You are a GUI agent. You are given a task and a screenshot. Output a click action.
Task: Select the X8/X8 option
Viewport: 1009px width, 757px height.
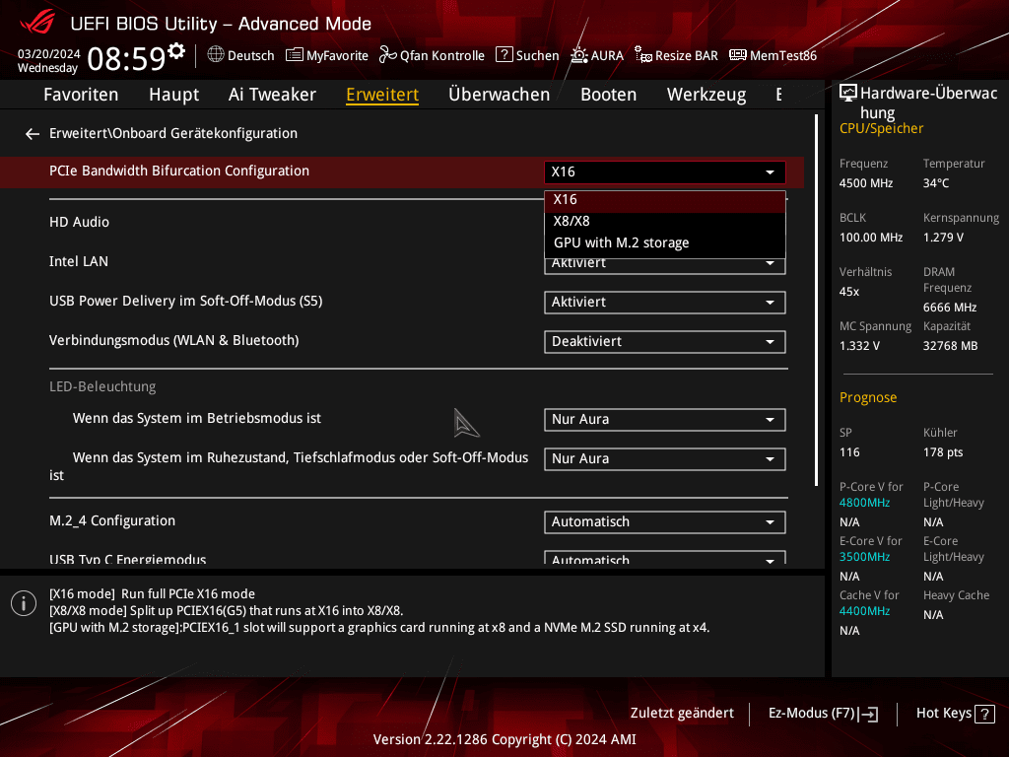pyautogui.click(x=665, y=222)
